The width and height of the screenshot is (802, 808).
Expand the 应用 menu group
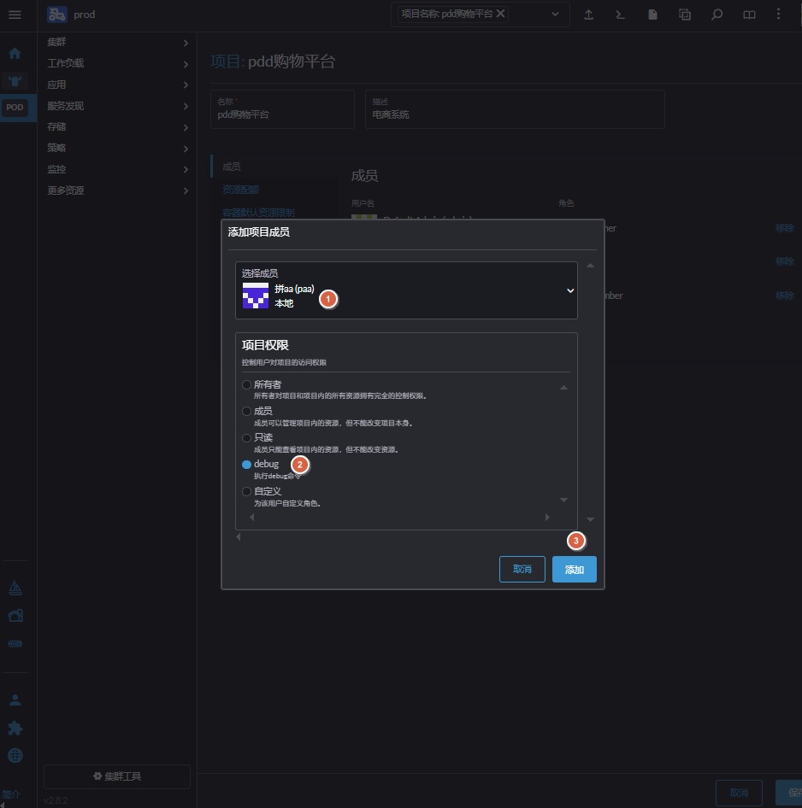pos(118,85)
